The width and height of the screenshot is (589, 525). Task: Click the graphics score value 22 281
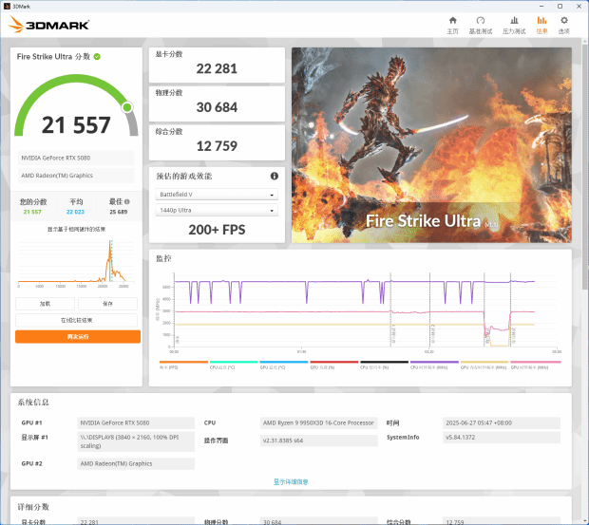pyautogui.click(x=217, y=68)
